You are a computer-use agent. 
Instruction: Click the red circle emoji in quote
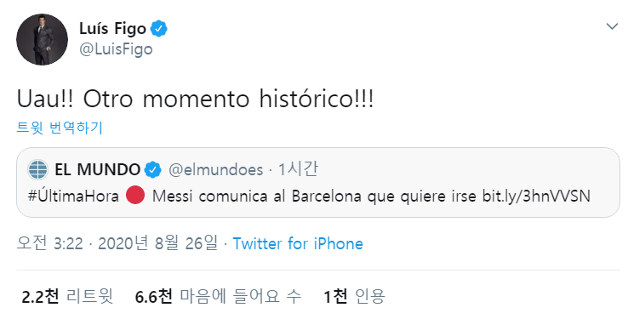coord(135,197)
